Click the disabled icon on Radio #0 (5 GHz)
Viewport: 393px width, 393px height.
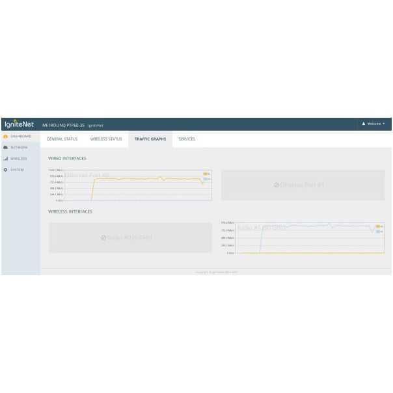click(103, 237)
